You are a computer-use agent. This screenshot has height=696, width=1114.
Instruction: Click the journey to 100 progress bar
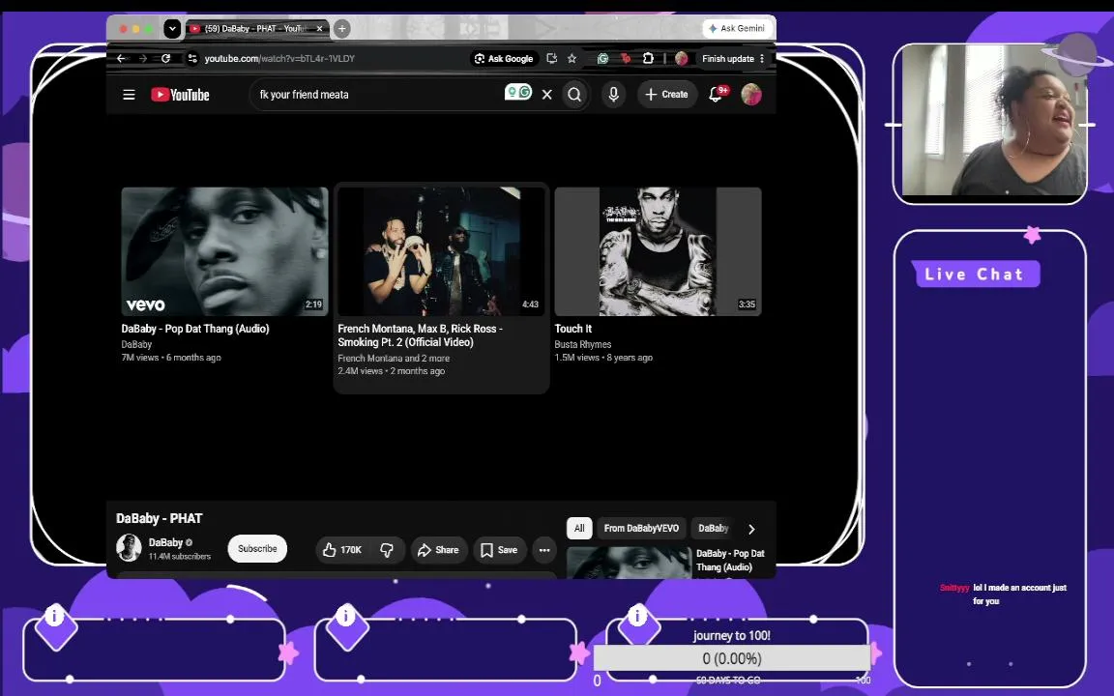[732, 658]
